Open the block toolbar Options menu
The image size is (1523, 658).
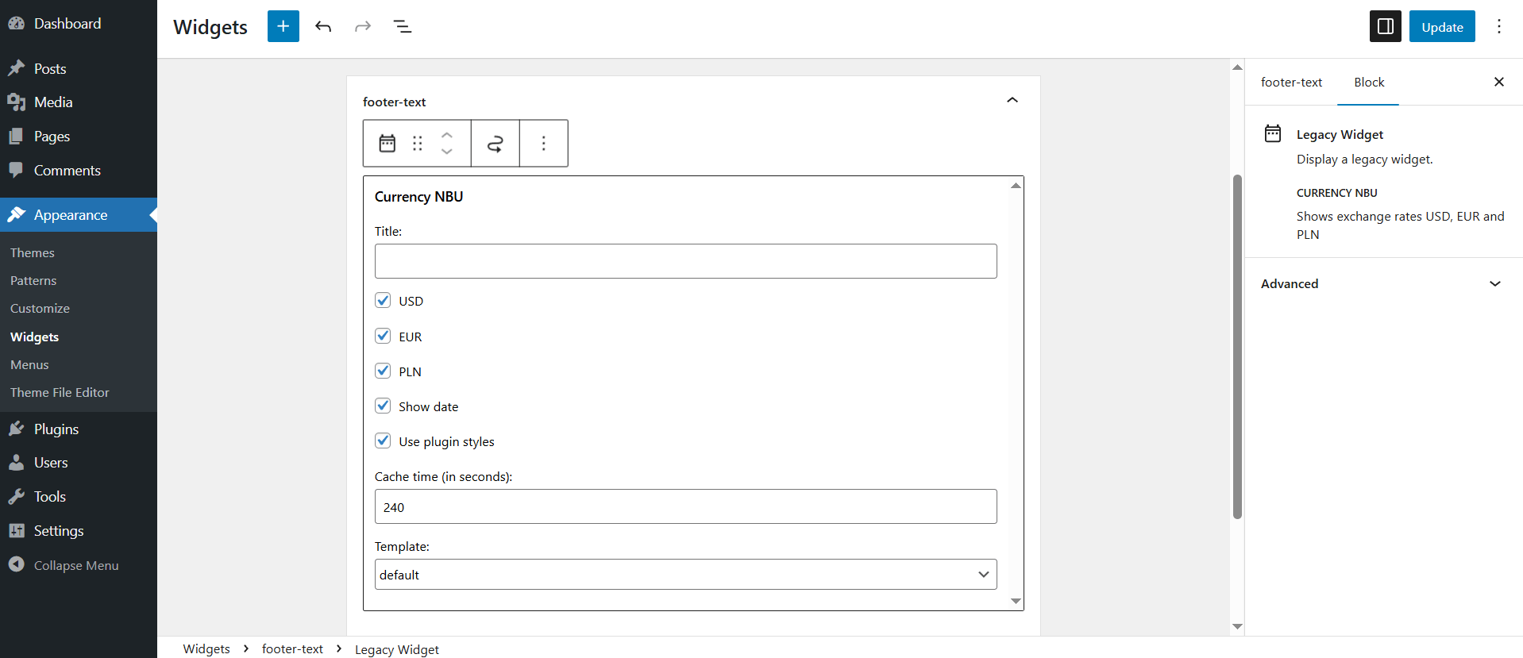pos(543,143)
